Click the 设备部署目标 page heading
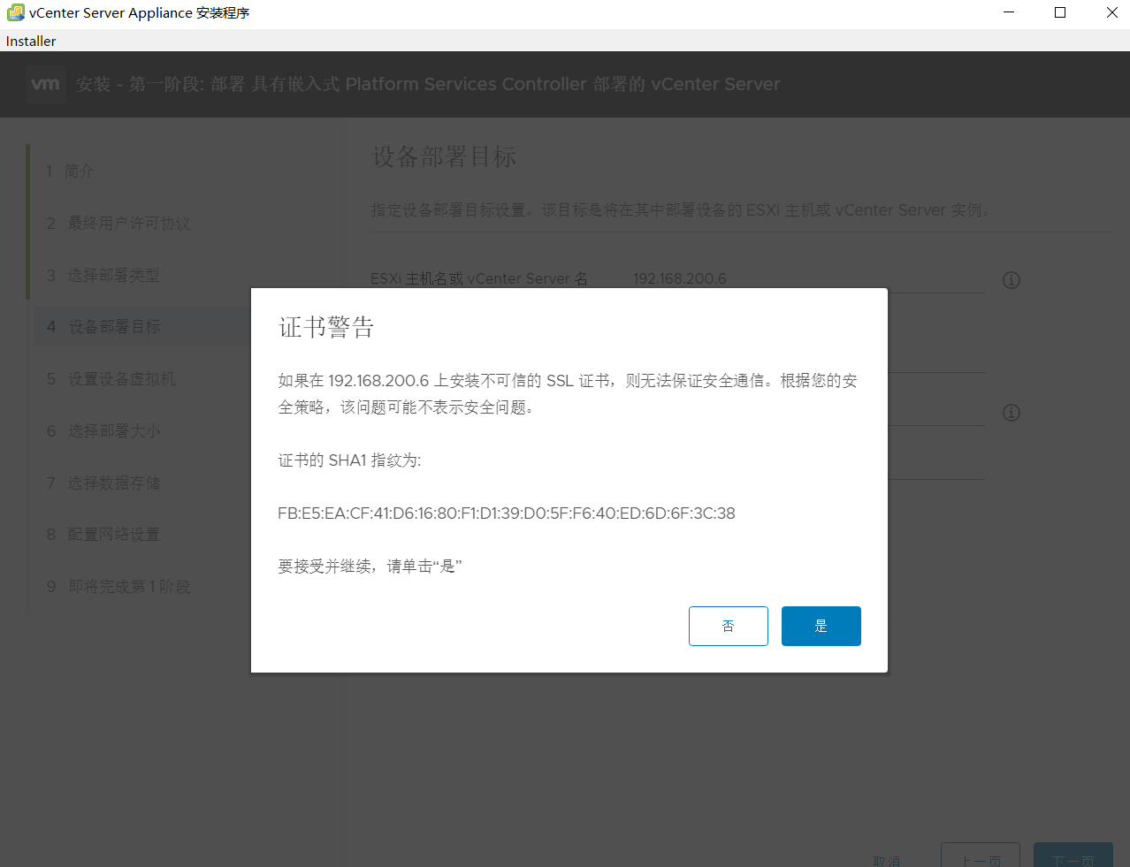This screenshot has width=1130, height=867. pyautogui.click(x=444, y=157)
